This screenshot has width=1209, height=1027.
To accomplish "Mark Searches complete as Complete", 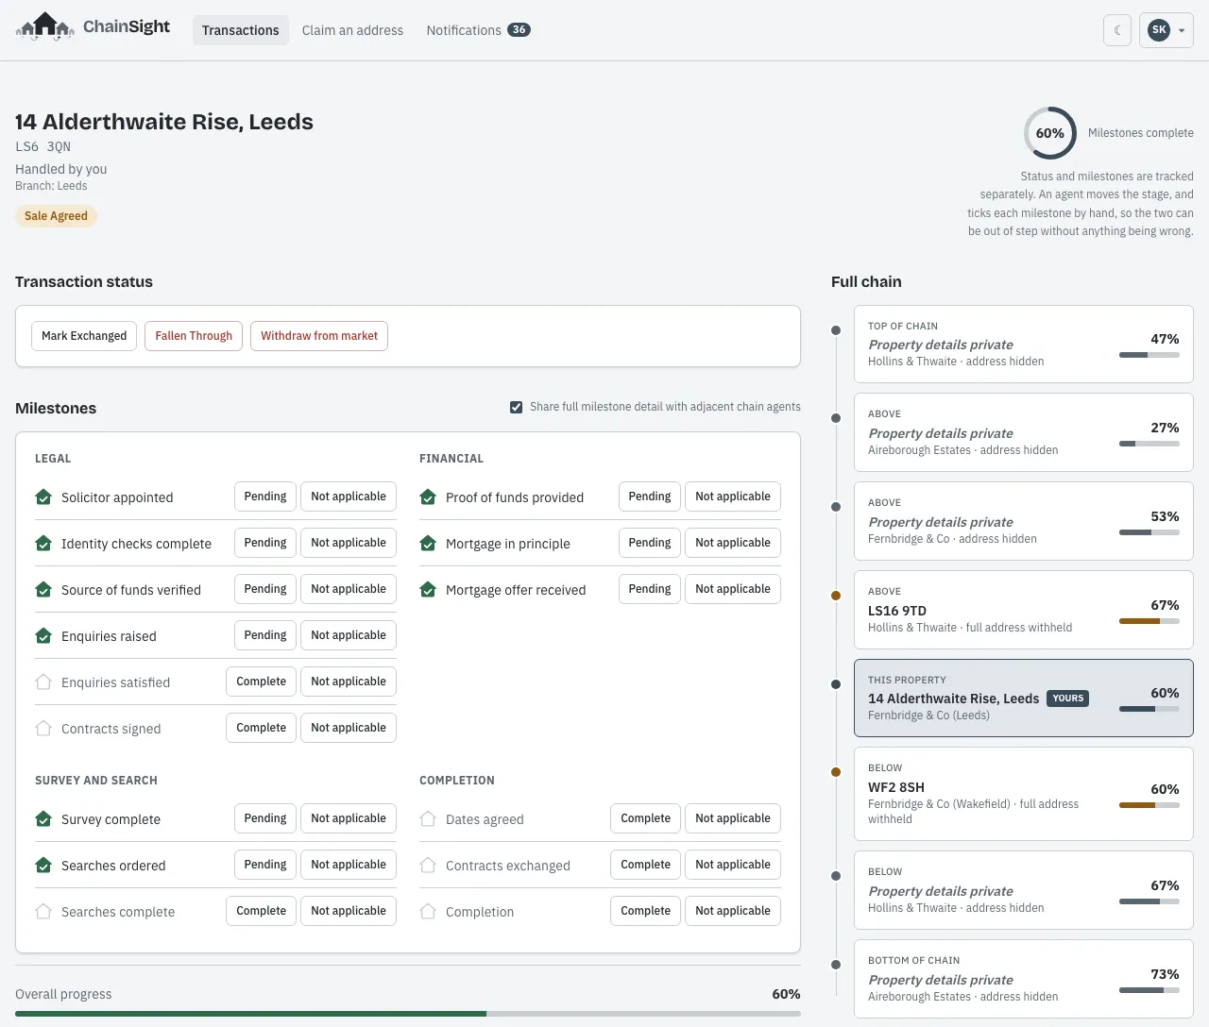I will click(x=261, y=911).
